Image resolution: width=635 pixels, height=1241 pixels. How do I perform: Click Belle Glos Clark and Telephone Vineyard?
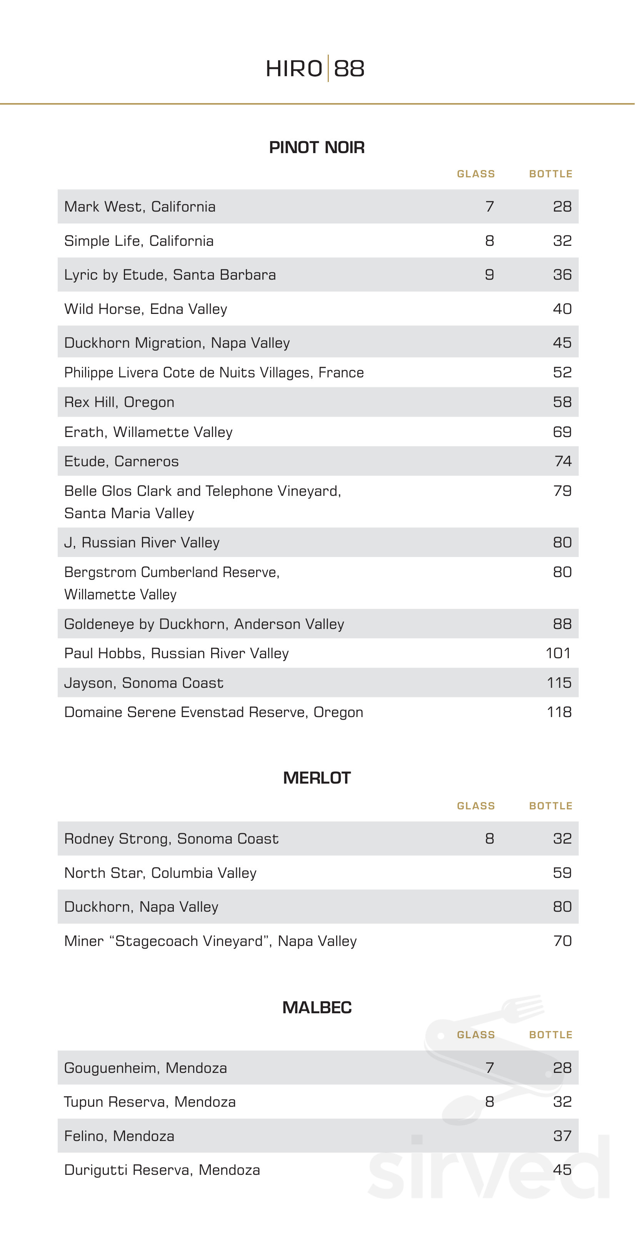tap(202, 491)
